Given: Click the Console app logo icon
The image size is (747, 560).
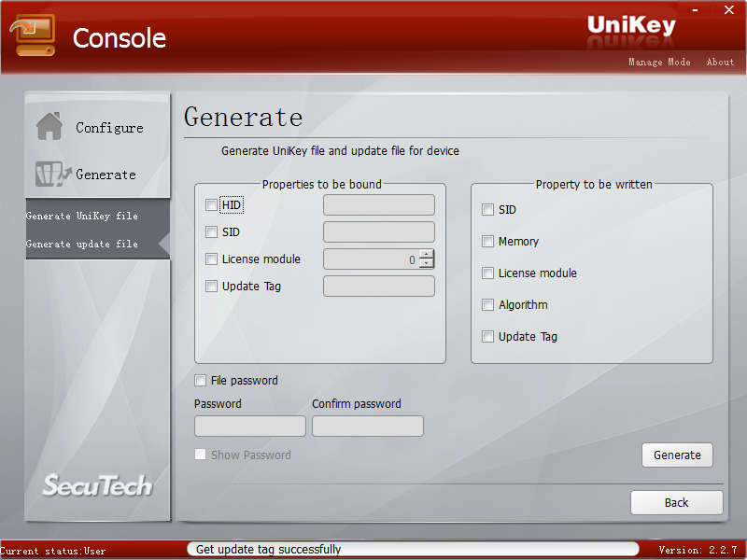Looking at the screenshot, I should tap(33, 35).
